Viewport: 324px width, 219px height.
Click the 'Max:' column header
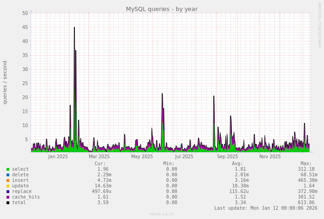click(306, 164)
